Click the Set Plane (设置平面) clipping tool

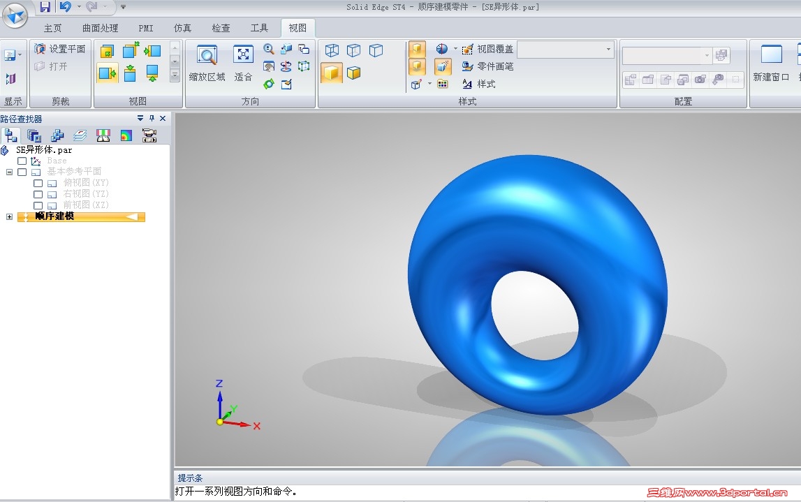click(x=60, y=49)
